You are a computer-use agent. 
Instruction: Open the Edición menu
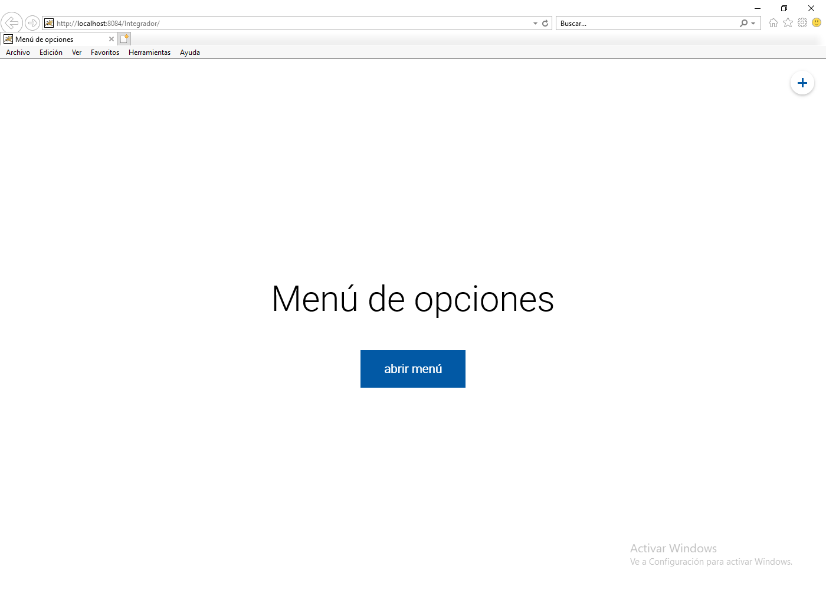pos(51,53)
